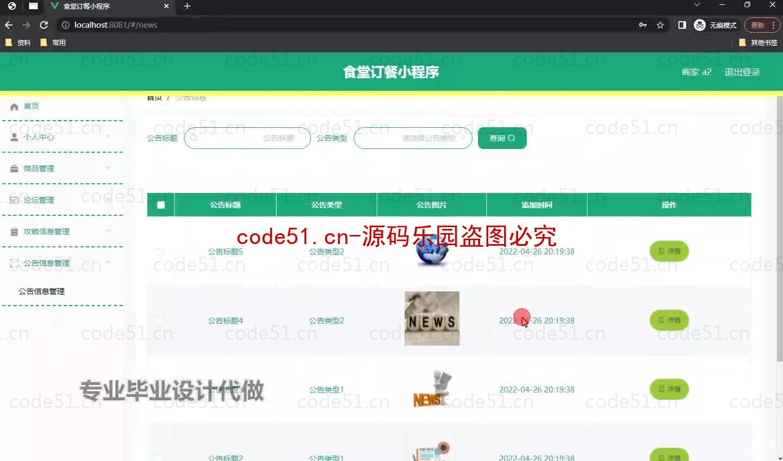The height and width of the screenshot is (461, 783).
Task: Click the 公告标题5 title cell
Action: tap(225, 252)
